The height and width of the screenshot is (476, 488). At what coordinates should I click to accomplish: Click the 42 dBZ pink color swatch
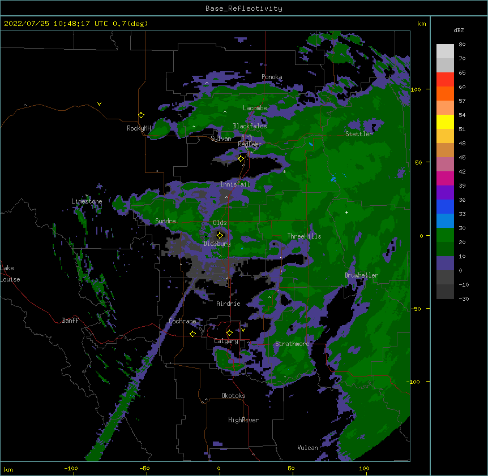pyautogui.click(x=445, y=165)
